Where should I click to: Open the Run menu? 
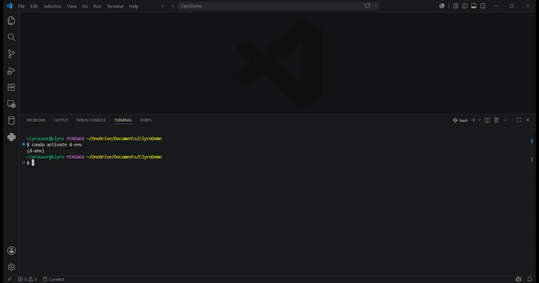click(x=97, y=6)
